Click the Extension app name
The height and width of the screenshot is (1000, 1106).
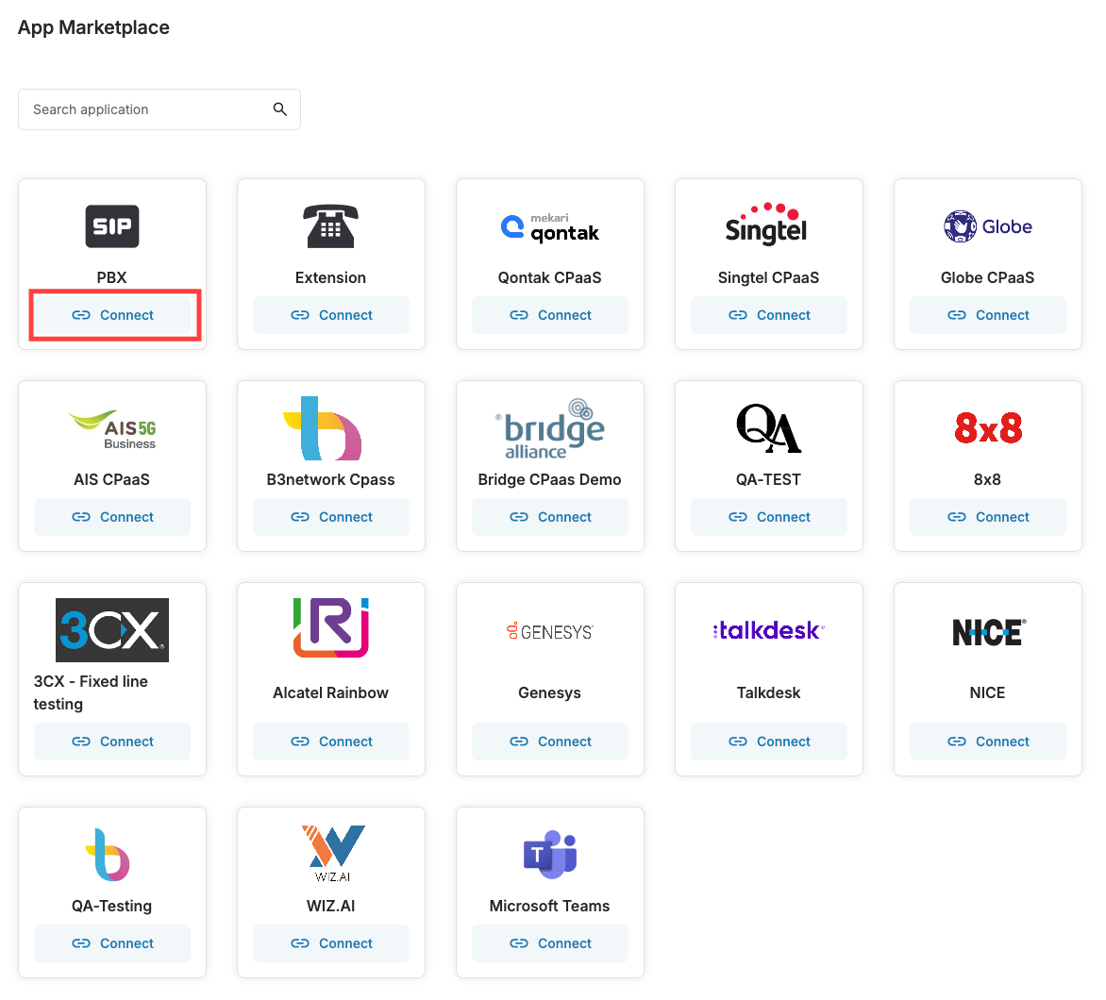click(331, 278)
